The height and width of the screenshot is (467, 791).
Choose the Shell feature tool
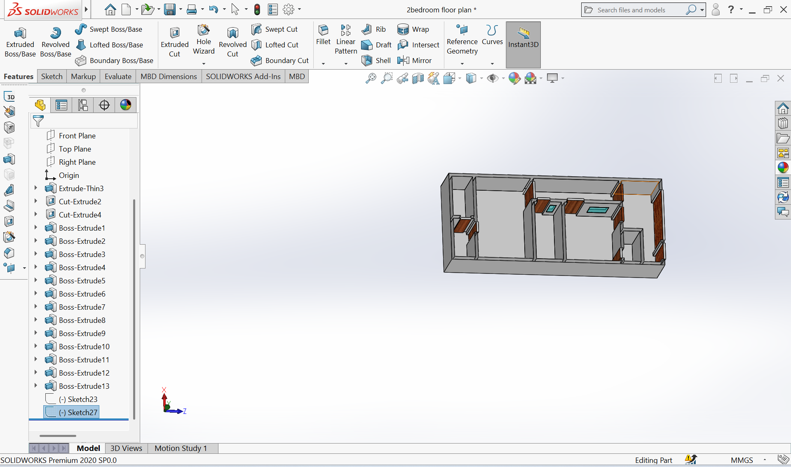pyautogui.click(x=376, y=61)
